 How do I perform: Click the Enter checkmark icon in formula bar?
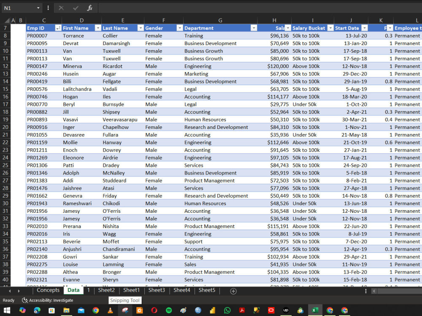pos(76,8)
